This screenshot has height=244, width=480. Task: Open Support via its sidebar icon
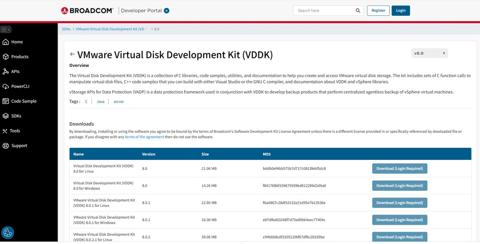coord(5,145)
